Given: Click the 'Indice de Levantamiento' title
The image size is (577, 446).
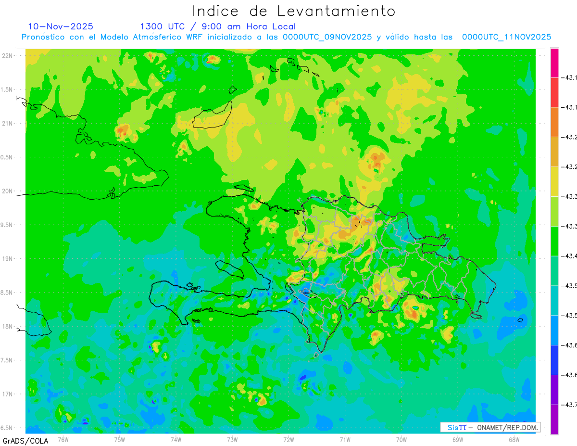Looking at the screenshot, I should pyautogui.click(x=294, y=11).
